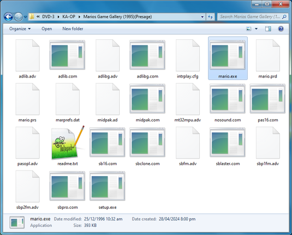Open the recent locations dropdown arrow
This screenshot has height=235, width=292.
click(26, 17)
